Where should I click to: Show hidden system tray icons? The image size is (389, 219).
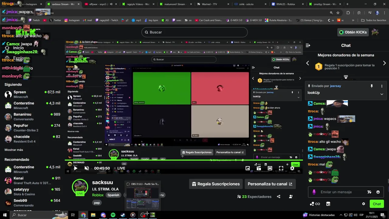tap(341, 215)
